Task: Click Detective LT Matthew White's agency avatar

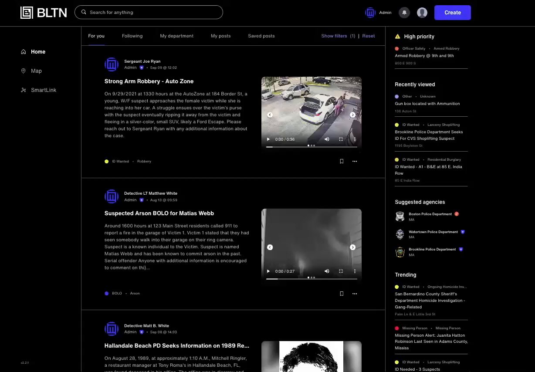Action: point(112,196)
